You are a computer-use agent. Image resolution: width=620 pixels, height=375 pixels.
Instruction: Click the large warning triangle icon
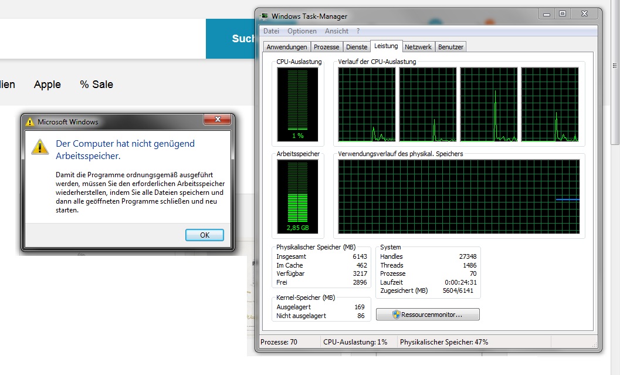pyautogui.click(x=40, y=147)
